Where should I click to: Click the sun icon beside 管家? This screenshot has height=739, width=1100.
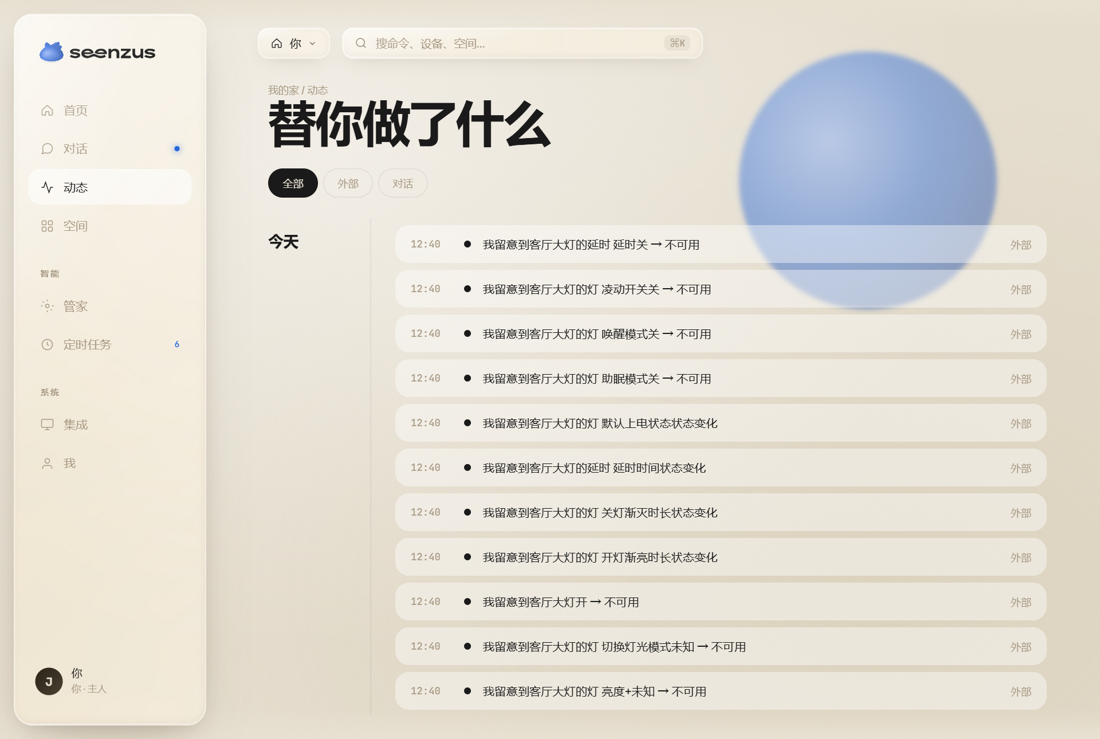tap(47, 306)
